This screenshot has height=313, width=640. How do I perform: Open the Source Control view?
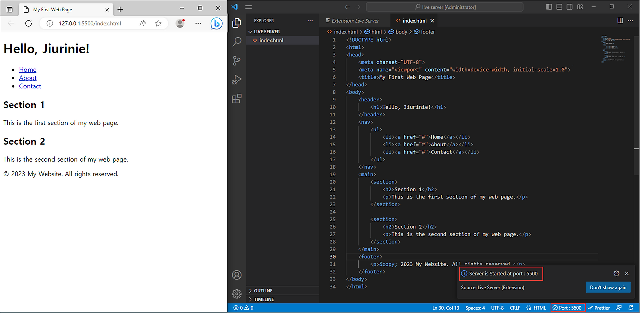click(x=237, y=61)
